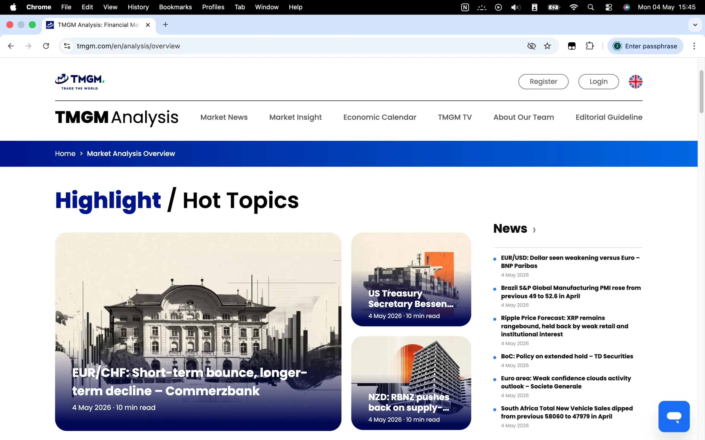Click the Login button
705x440 pixels.
[x=598, y=81]
